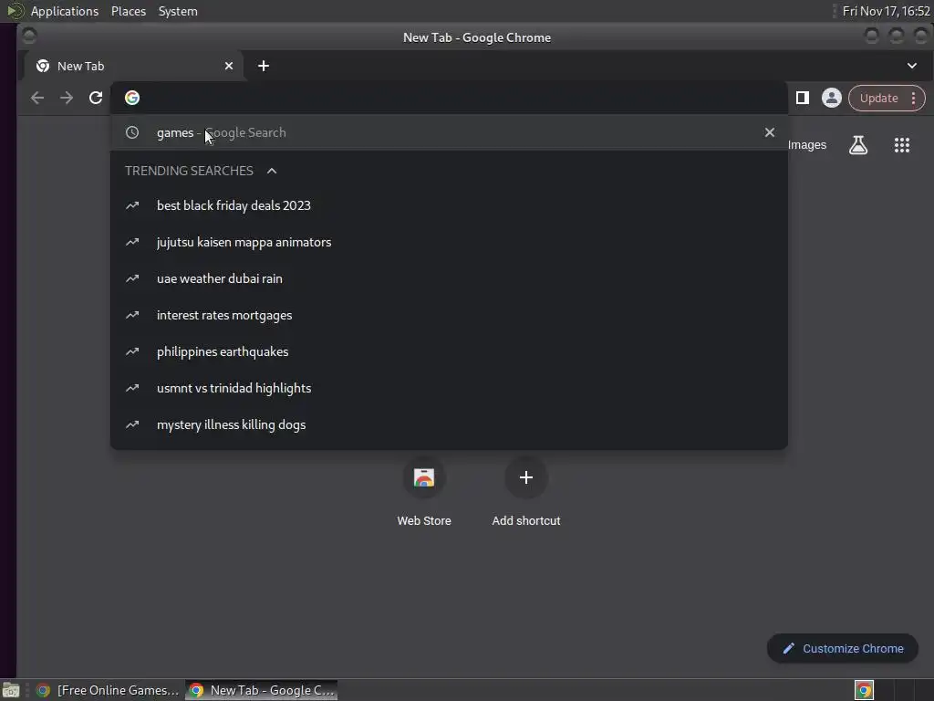The height and width of the screenshot is (701, 934).
Task: Open the Google apps grid
Action: click(x=902, y=145)
